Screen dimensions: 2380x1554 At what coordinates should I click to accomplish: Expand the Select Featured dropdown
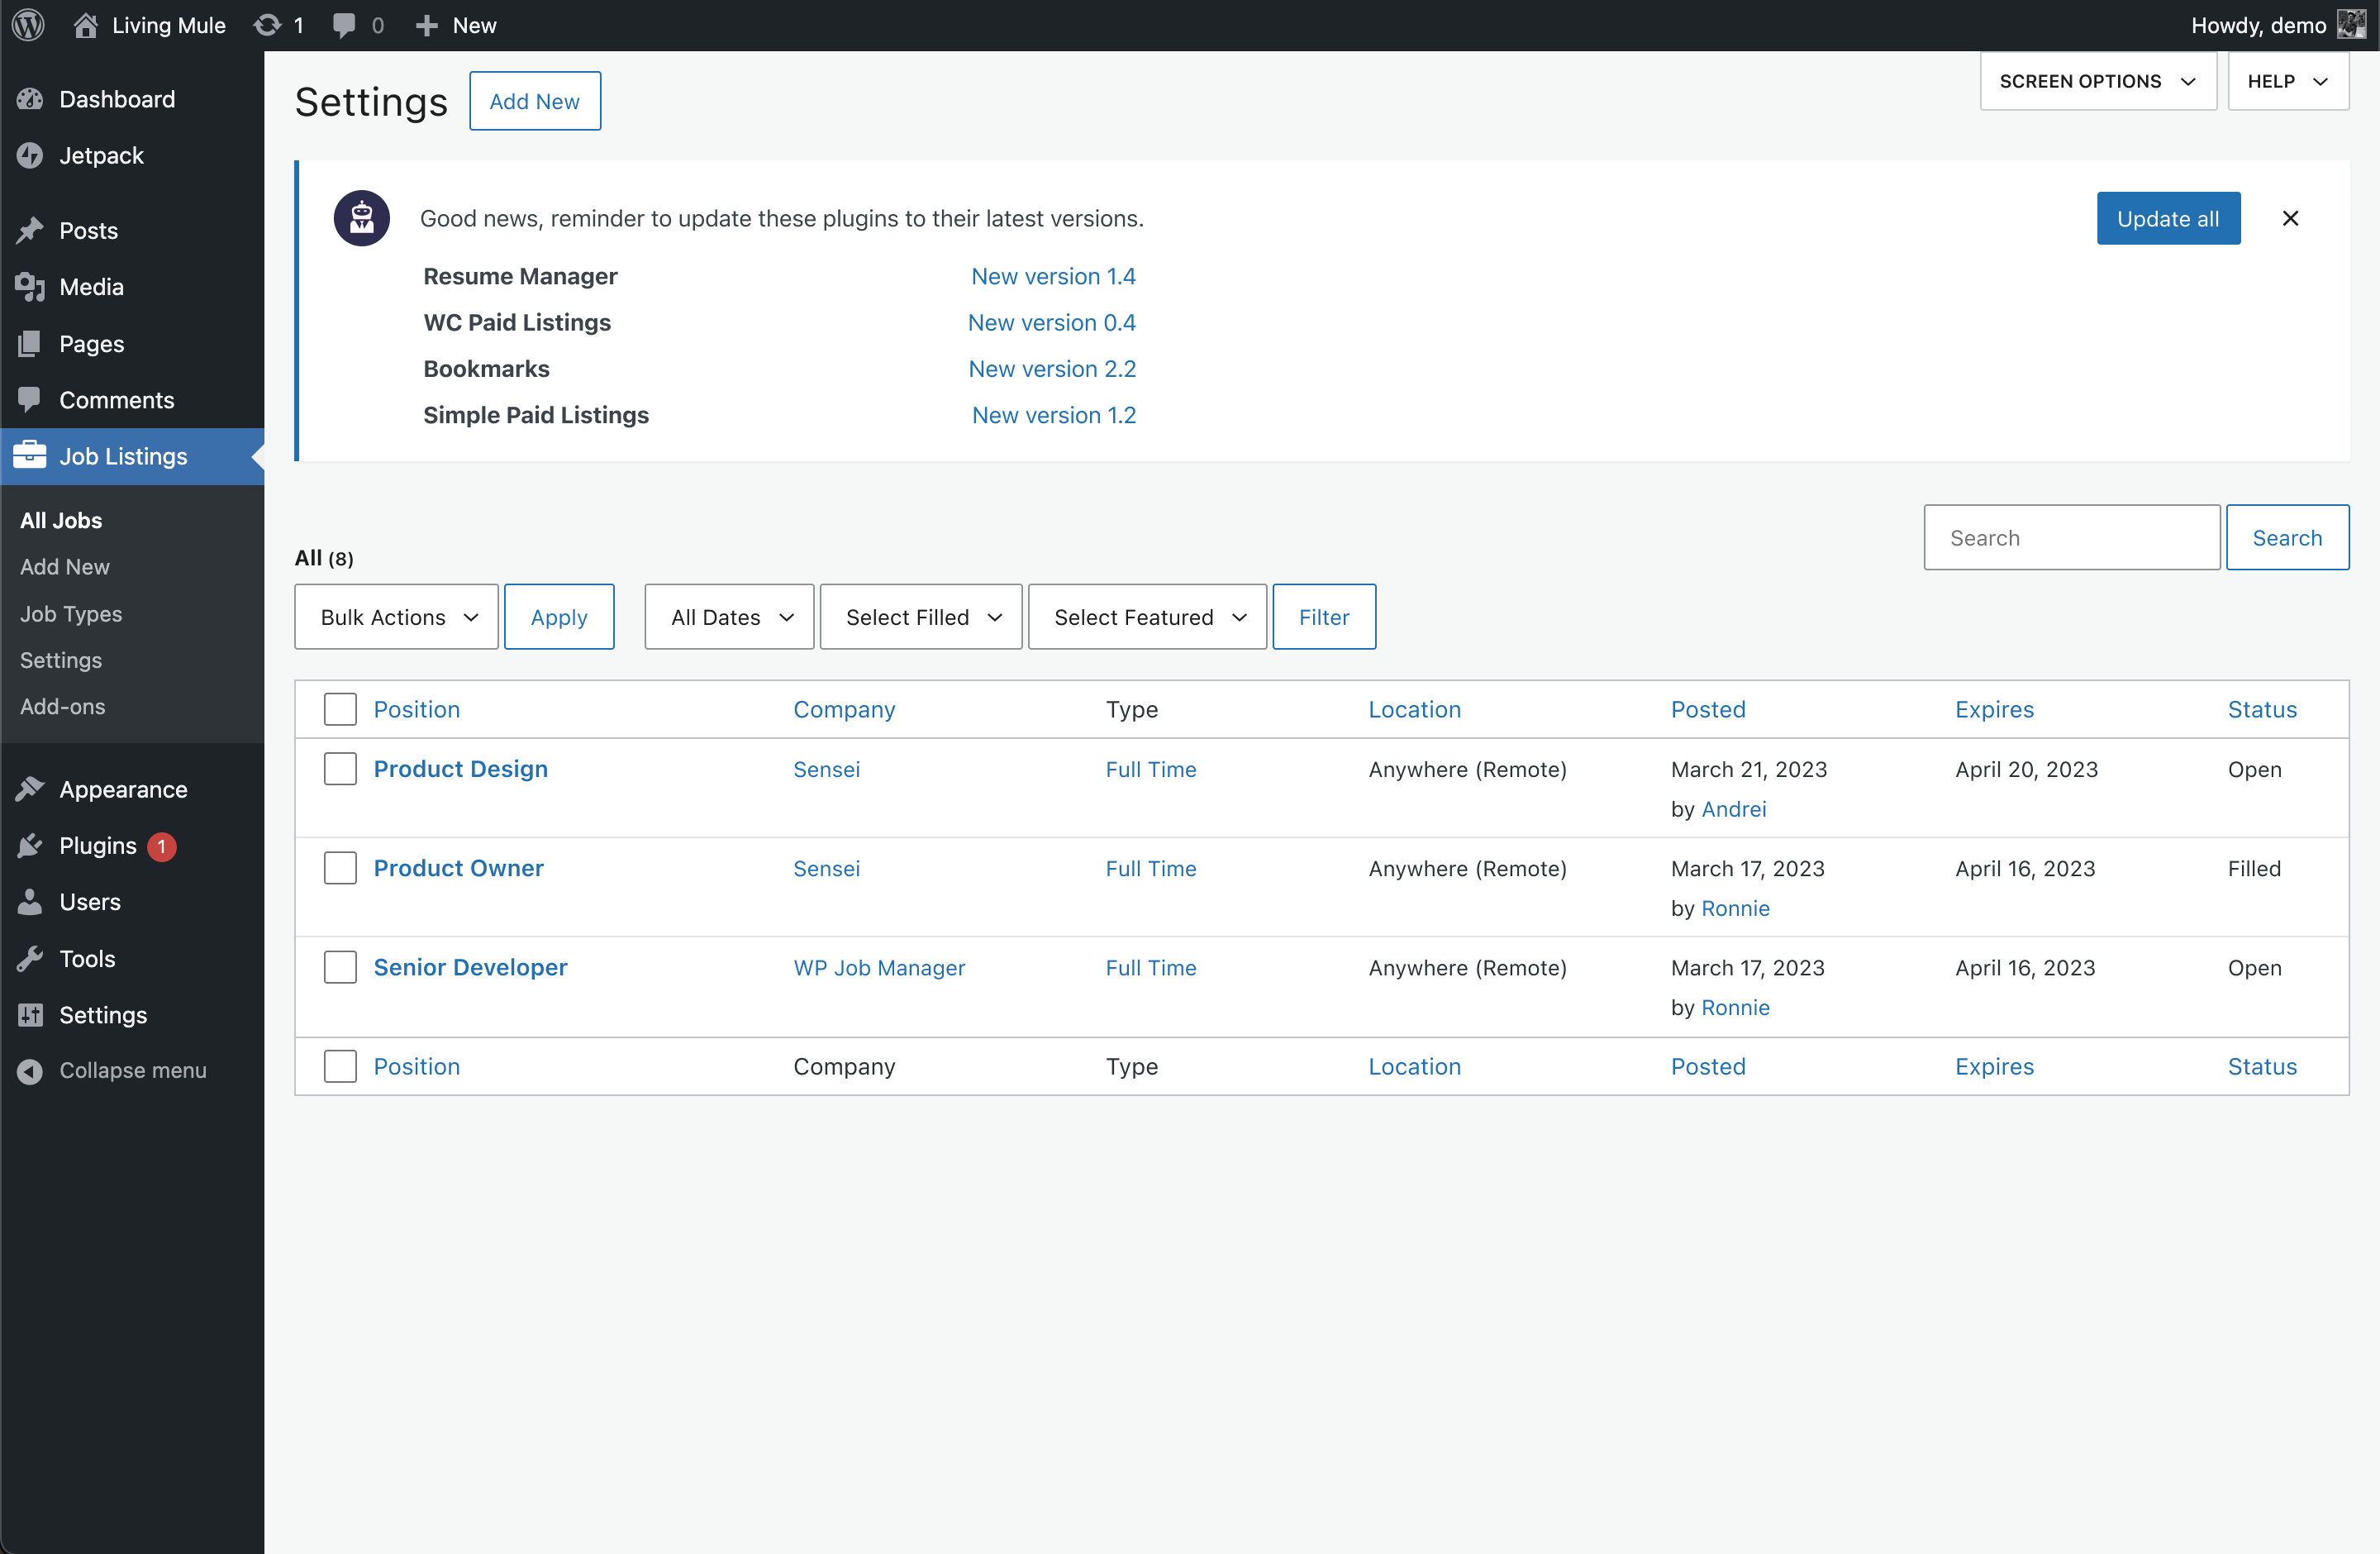coord(1146,616)
